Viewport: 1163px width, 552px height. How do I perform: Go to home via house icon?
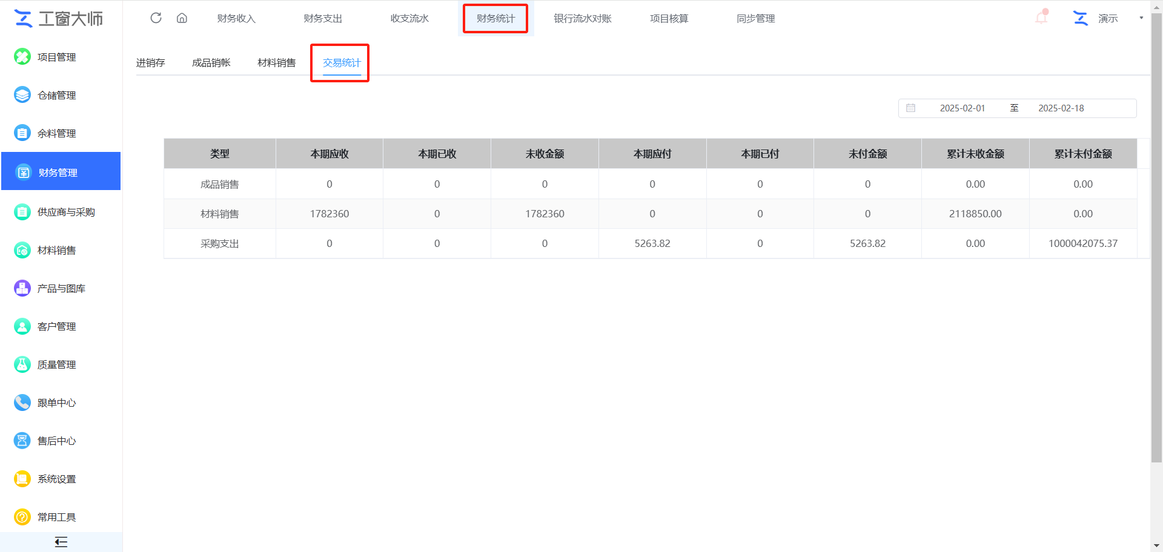(x=182, y=18)
